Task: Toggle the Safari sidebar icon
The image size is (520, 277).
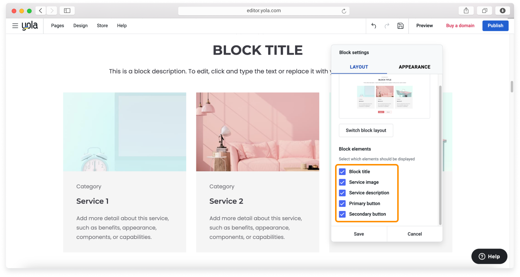Action: (67, 10)
